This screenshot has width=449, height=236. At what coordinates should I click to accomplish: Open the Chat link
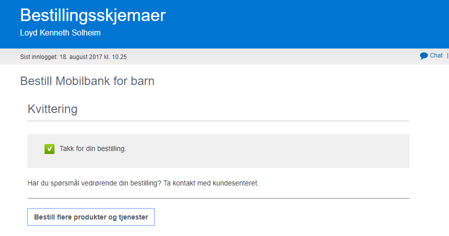coord(436,55)
